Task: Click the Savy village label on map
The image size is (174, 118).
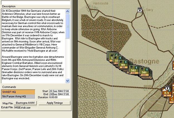Action: pyautogui.click(x=150, y=10)
